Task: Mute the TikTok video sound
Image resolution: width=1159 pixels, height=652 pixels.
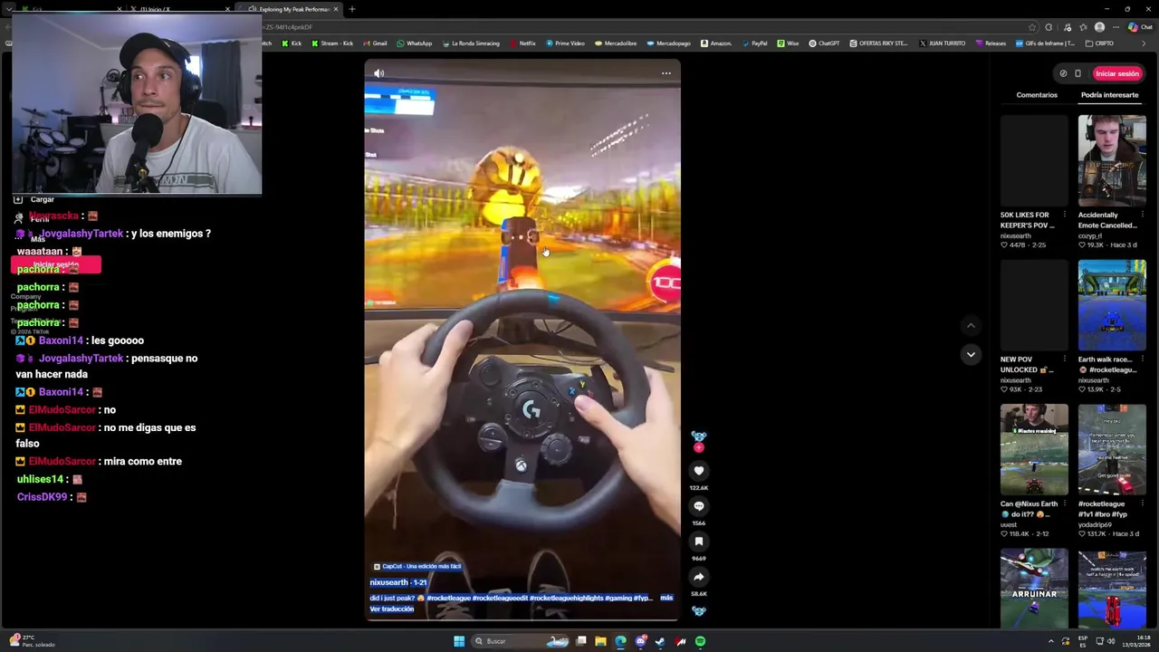Action: [379, 73]
